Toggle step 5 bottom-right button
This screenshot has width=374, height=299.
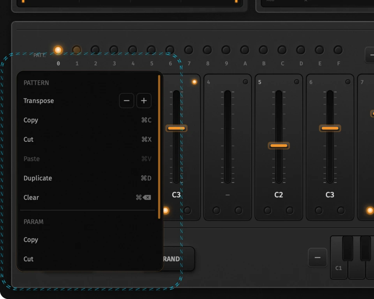pos(290,210)
